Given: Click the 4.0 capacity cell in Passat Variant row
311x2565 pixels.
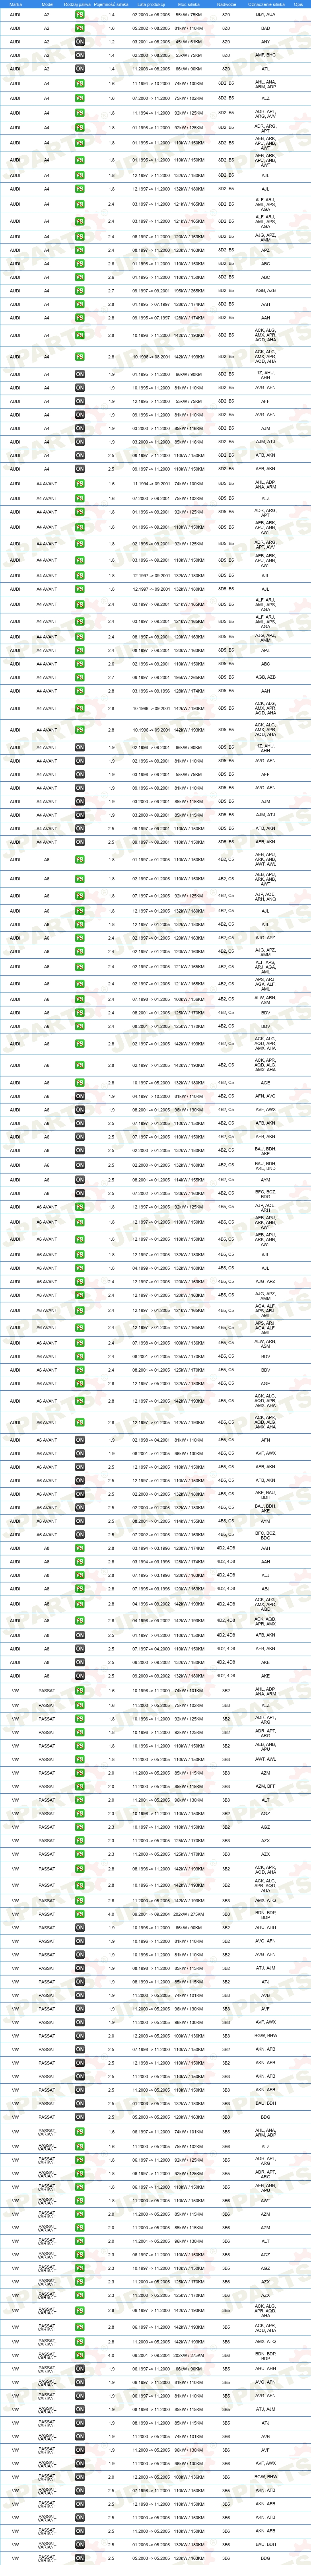Looking at the screenshot, I should point(112,2356).
